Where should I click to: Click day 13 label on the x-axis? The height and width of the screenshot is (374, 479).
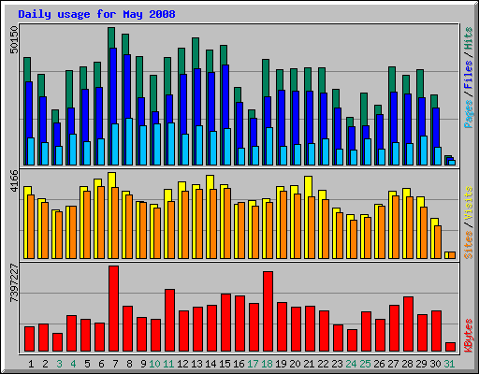(196, 364)
